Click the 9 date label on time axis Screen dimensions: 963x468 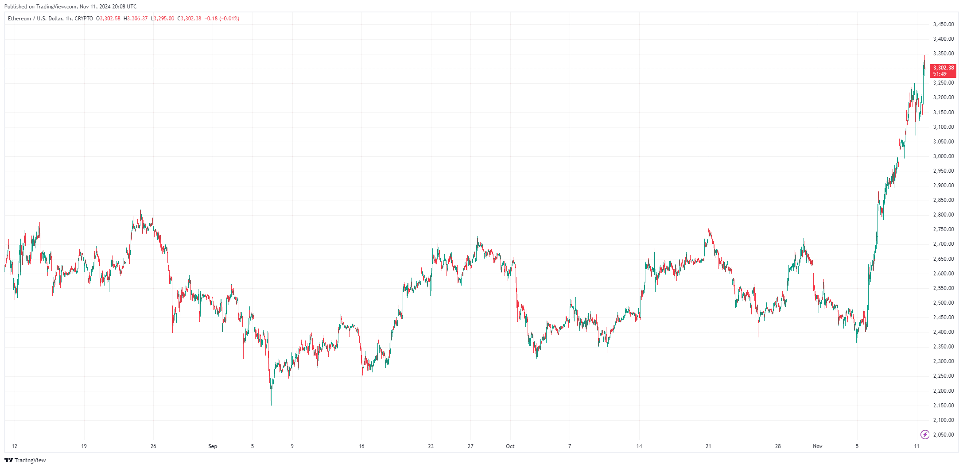292,446
